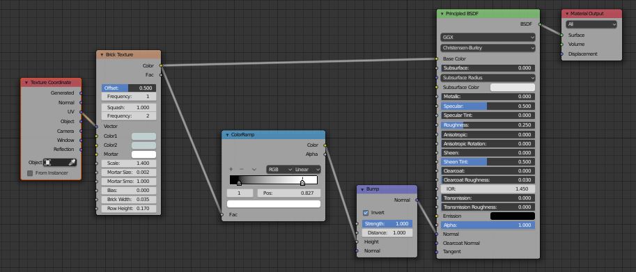
Task: Collapse the Material Output node
Action: [567, 14]
